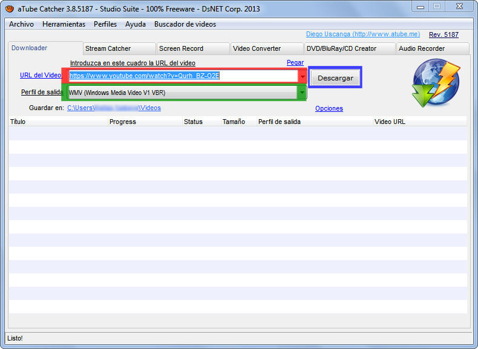Screen dimensions: 478x349
Task: Click the Perfil de salida column header
Action: (315, 122)
